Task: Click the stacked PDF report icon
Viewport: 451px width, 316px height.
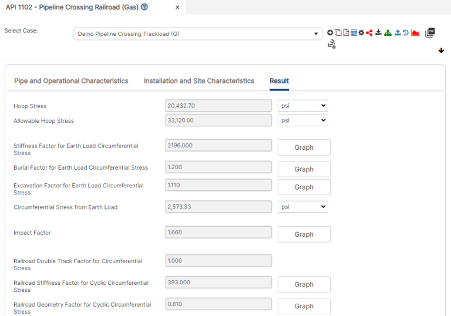Action: pos(430,33)
